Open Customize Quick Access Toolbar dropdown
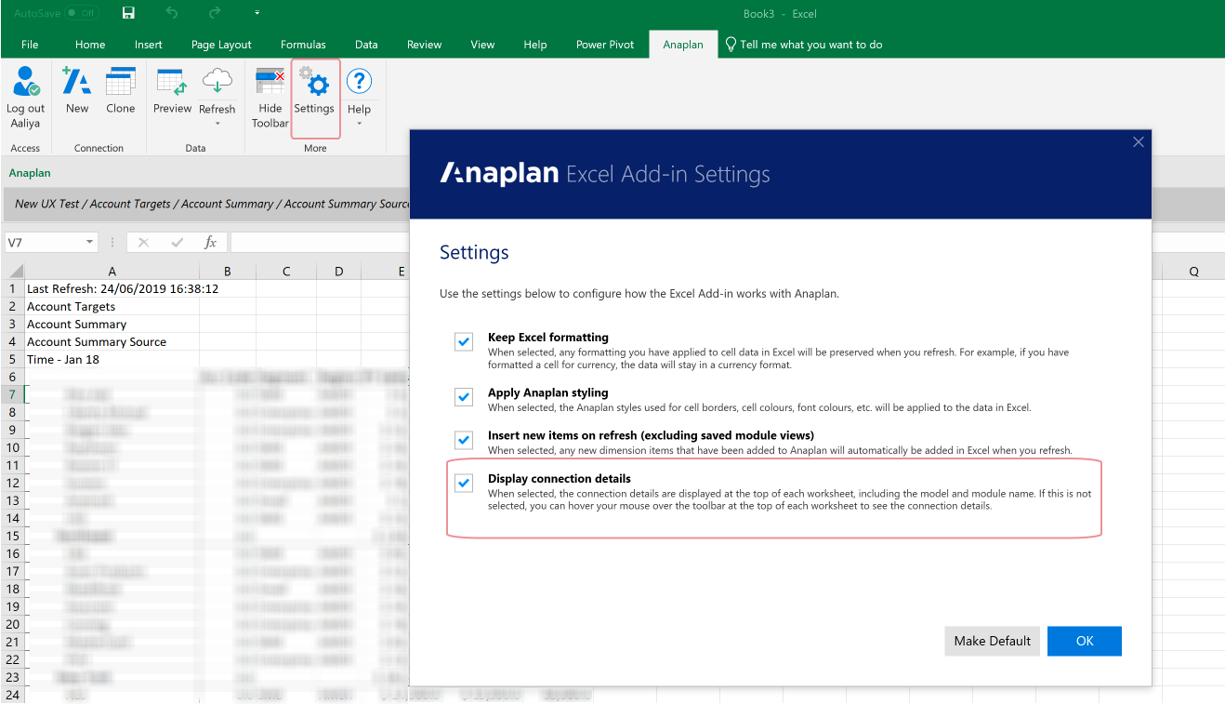This screenshot has height=704, width=1225. tap(257, 13)
